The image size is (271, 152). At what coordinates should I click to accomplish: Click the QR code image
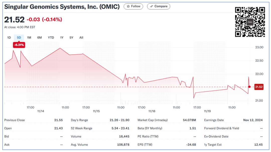(250, 22)
